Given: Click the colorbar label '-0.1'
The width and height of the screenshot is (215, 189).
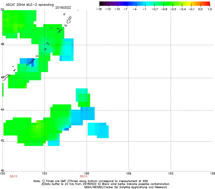Looking at the screenshot, I should (x=191, y=9).
